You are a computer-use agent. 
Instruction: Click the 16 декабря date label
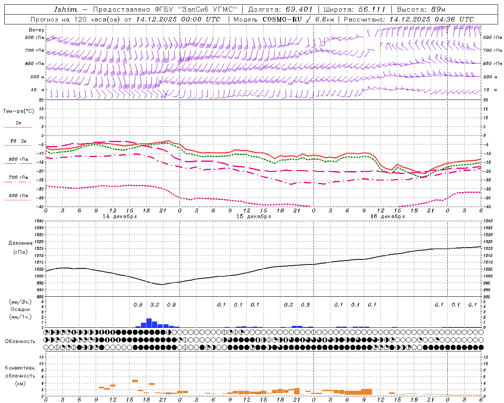[387, 216]
